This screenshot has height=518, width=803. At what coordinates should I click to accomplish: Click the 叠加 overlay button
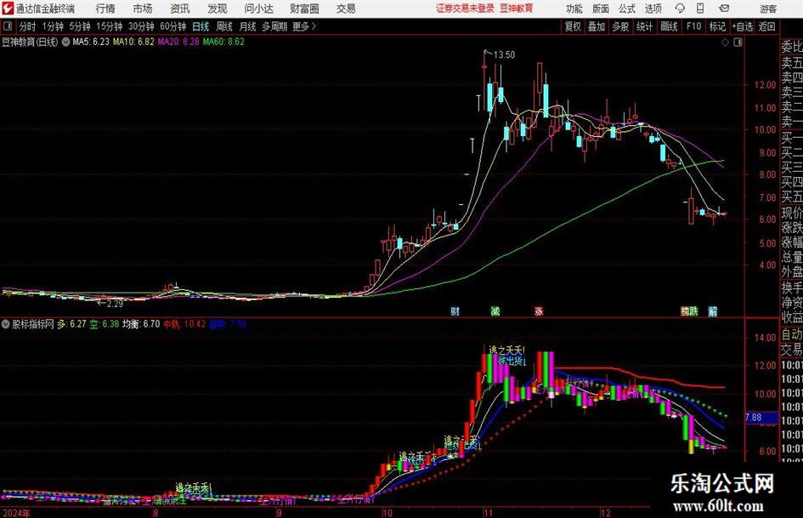[597, 26]
